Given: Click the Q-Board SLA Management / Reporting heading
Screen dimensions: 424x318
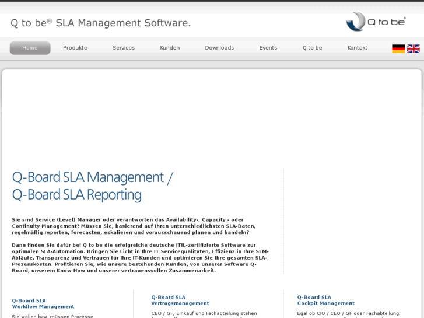Looking at the screenshot, I should point(93,186).
